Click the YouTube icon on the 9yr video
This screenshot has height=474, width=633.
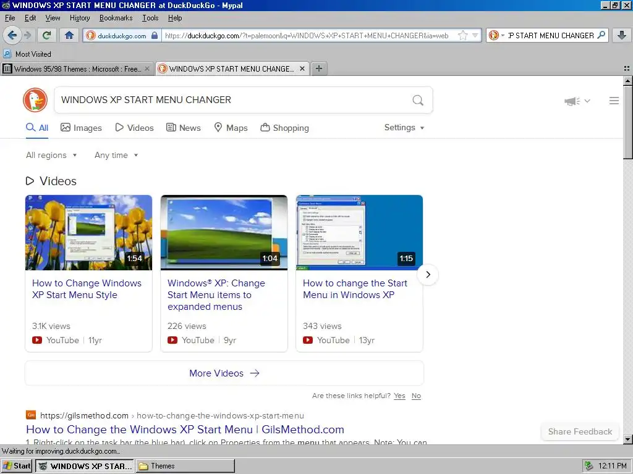point(172,340)
